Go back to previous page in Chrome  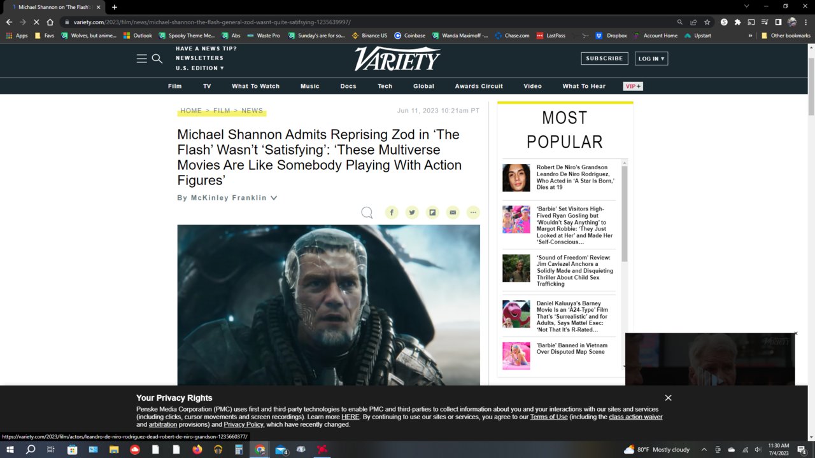[x=9, y=22]
